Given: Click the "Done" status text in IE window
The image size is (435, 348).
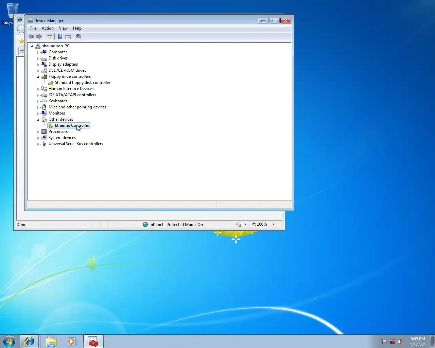Looking at the screenshot, I should tap(21, 225).
